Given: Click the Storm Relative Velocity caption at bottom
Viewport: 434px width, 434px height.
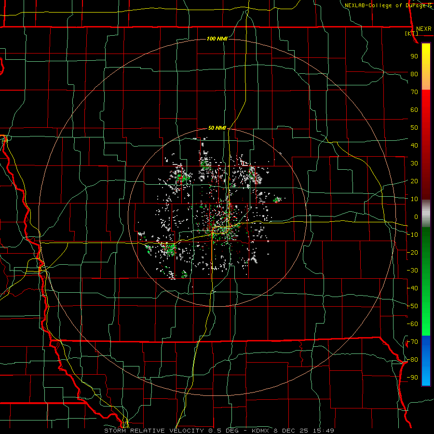Looking at the screenshot, I should (219, 431).
